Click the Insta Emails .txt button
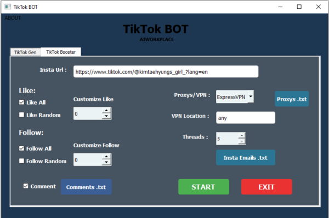 coord(246,158)
